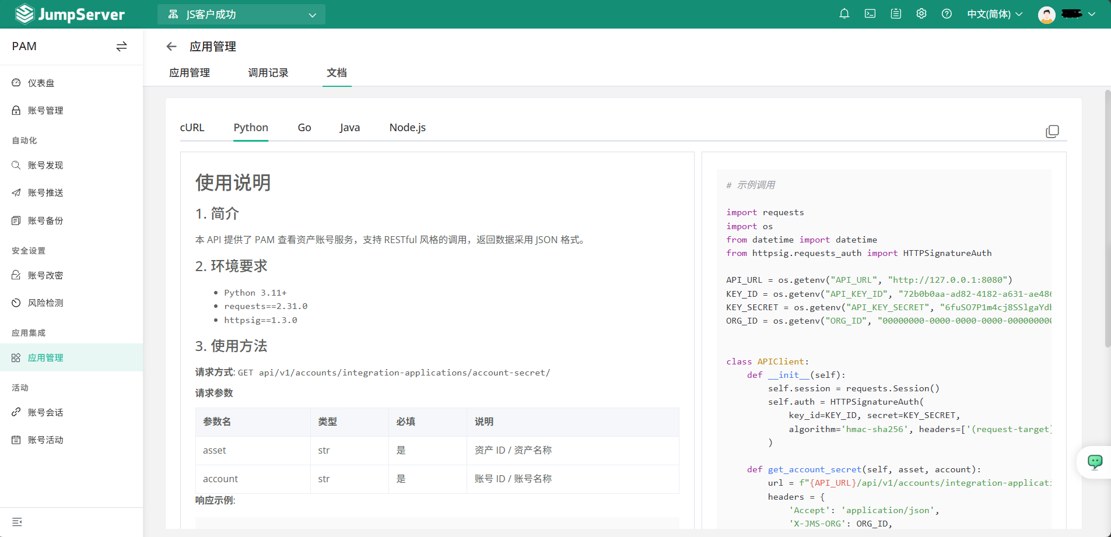Toggle the PAM view switch icon
Image resolution: width=1111 pixels, height=537 pixels.
[x=121, y=47]
